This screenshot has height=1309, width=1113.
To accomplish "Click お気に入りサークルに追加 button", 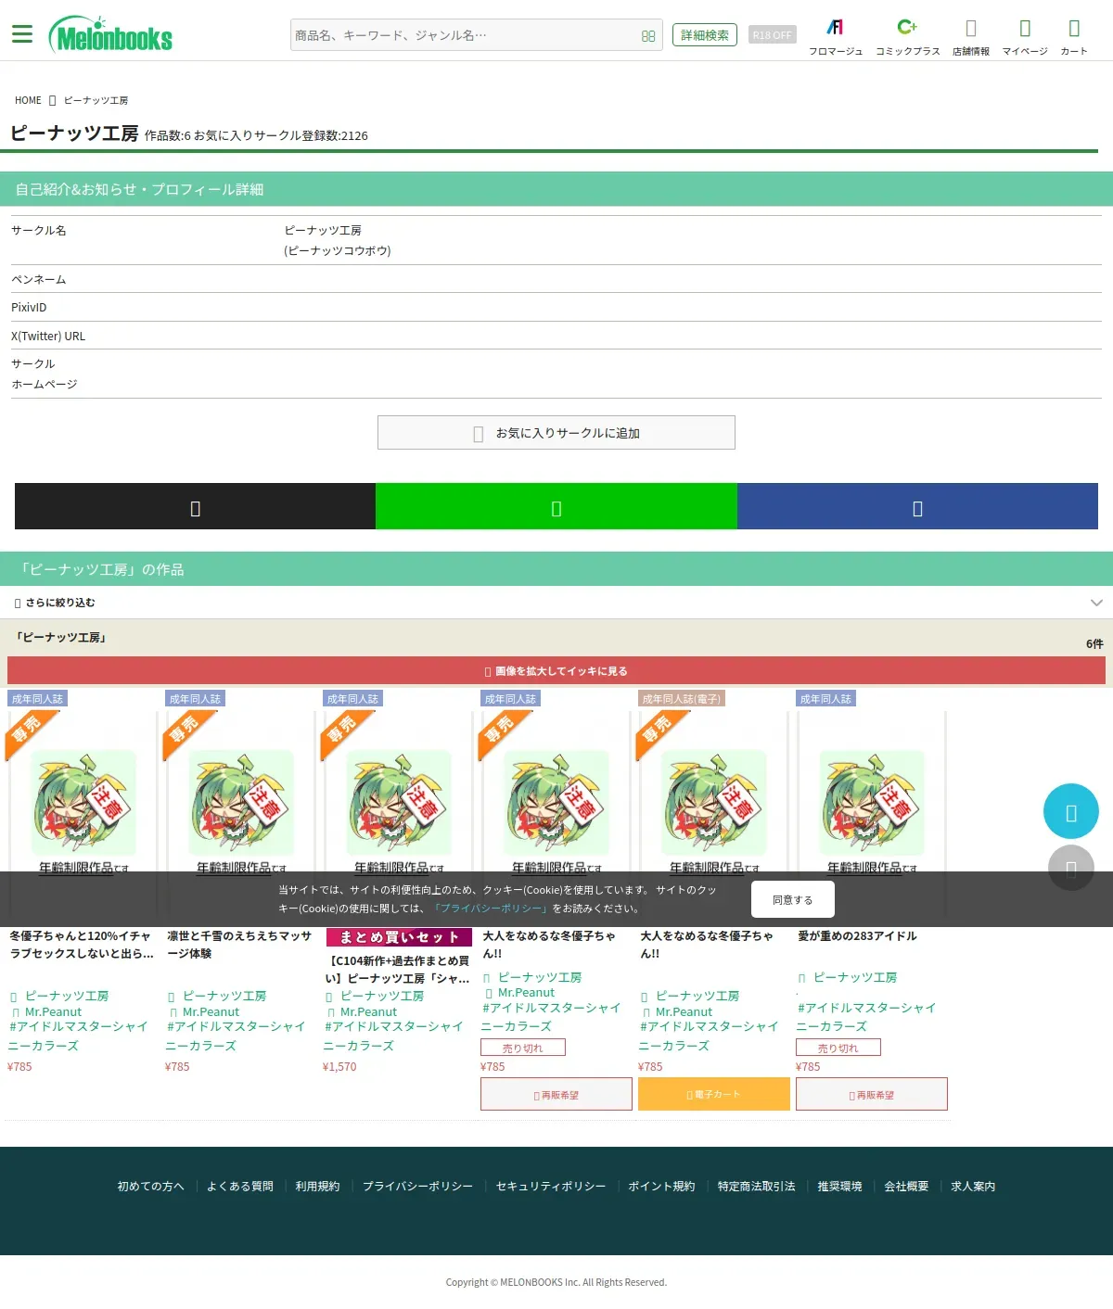I will pyautogui.click(x=556, y=433).
